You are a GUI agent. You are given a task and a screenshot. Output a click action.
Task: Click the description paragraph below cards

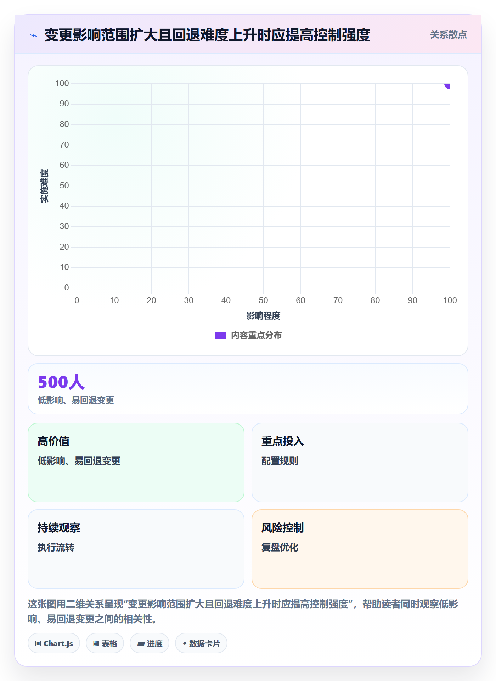[243, 611]
